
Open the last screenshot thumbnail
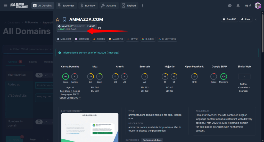(x=90, y=128)
